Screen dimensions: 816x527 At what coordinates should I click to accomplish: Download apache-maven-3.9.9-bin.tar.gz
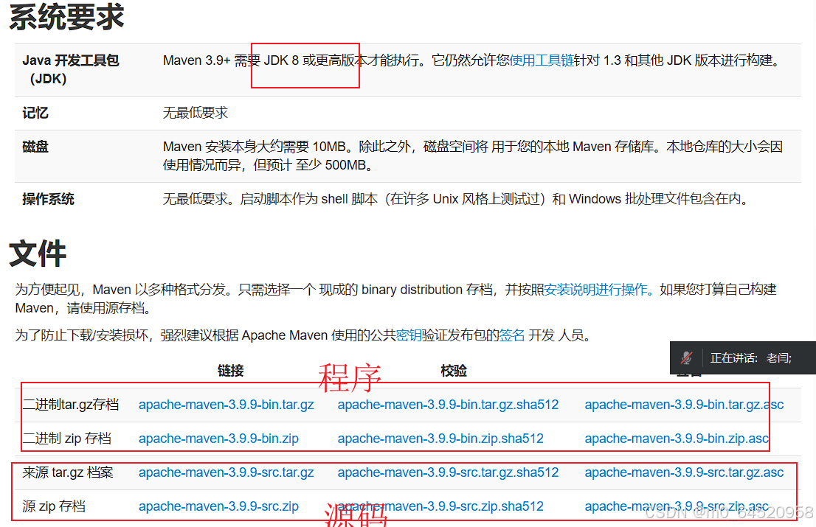click(227, 405)
